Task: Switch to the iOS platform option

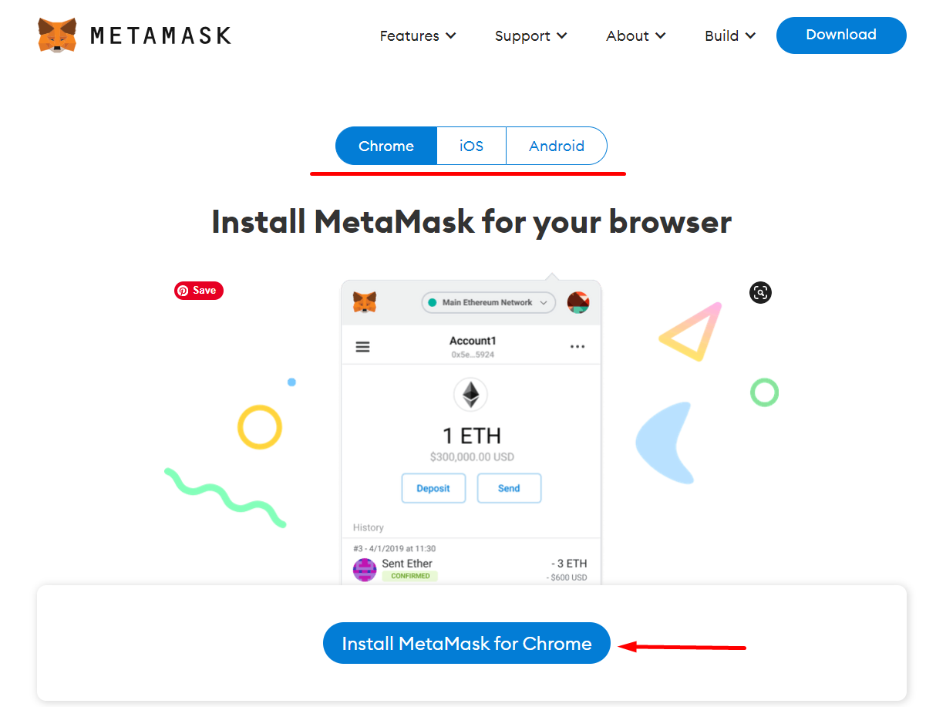Action: [x=471, y=146]
